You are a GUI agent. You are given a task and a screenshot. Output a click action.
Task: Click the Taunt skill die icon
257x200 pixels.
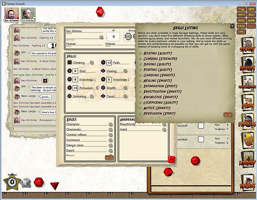pos(103,96)
